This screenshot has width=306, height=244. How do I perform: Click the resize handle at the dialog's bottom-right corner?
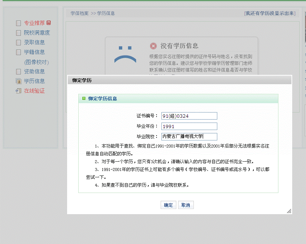click(289, 211)
